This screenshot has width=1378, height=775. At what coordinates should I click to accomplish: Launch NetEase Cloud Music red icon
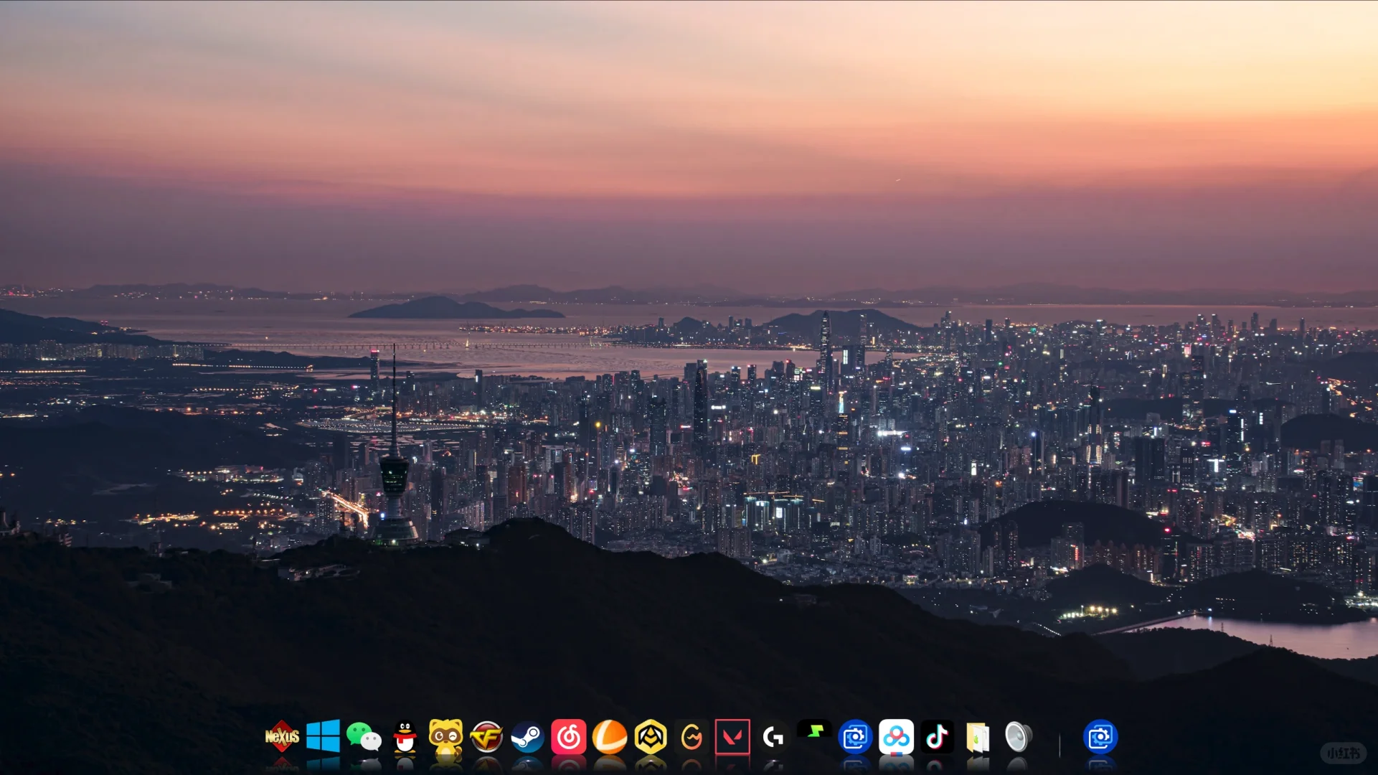tap(569, 737)
